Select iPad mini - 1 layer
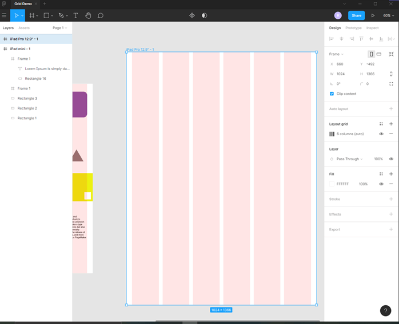Image resolution: width=399 pixels, height=324 pixels. pyautogui.click(x=36, y=48)
